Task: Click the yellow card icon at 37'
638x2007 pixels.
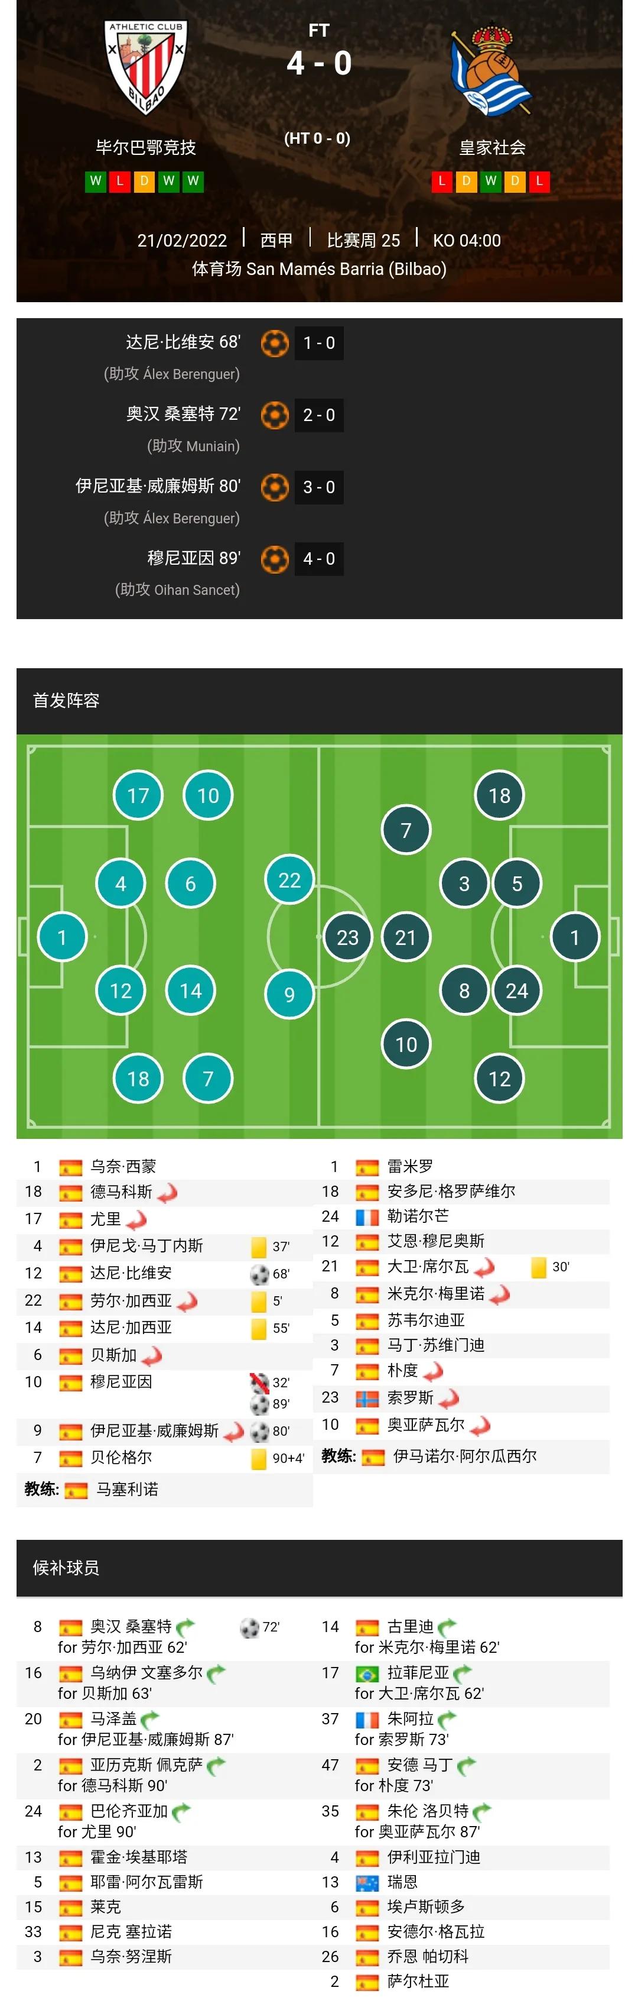Action: click(x=259, y=1247)
